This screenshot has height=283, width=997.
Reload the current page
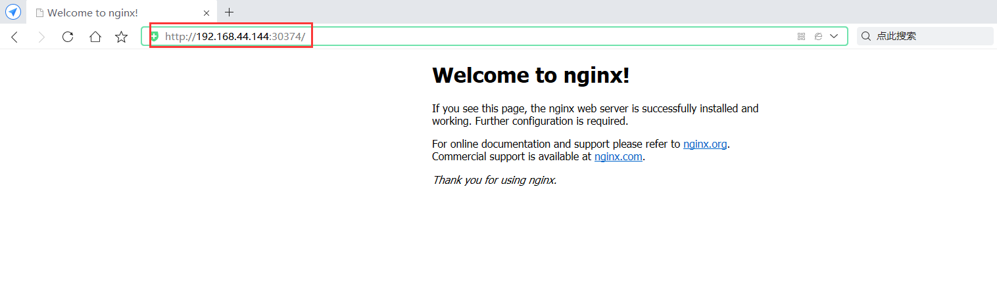(x=68, y=37)
